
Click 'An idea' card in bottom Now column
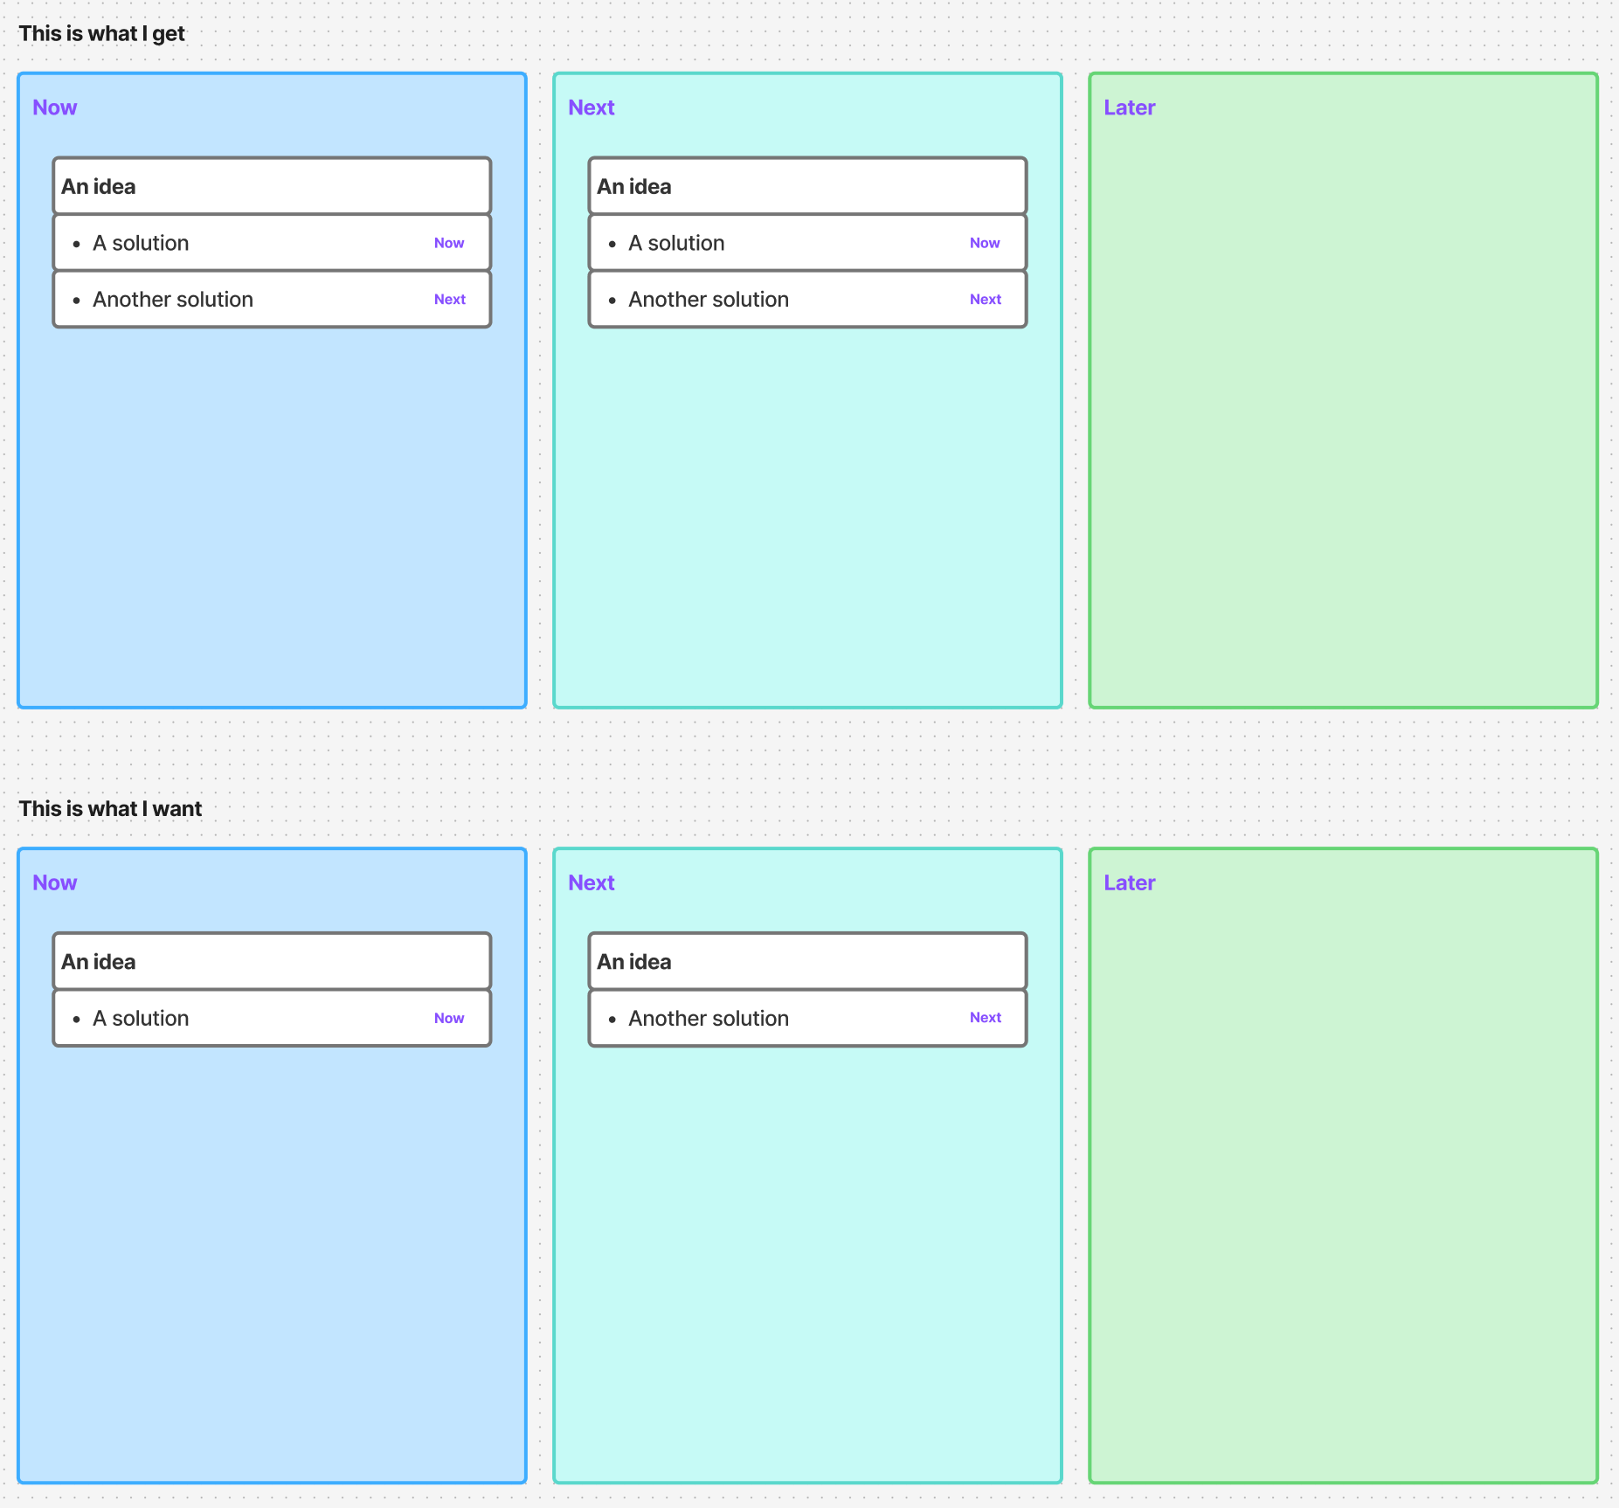272,961
